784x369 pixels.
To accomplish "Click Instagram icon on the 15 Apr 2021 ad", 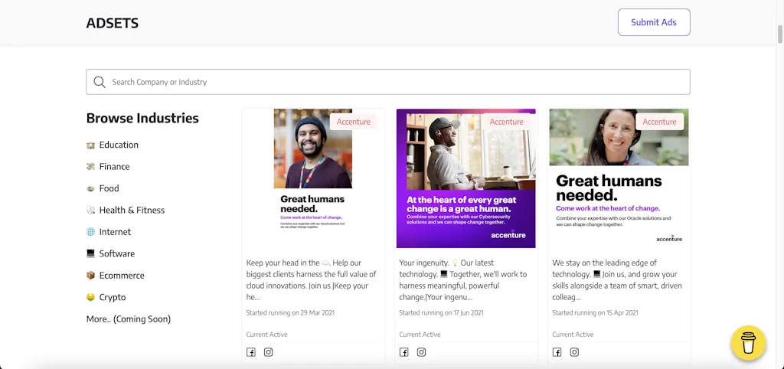I will [x=574, y=352].
